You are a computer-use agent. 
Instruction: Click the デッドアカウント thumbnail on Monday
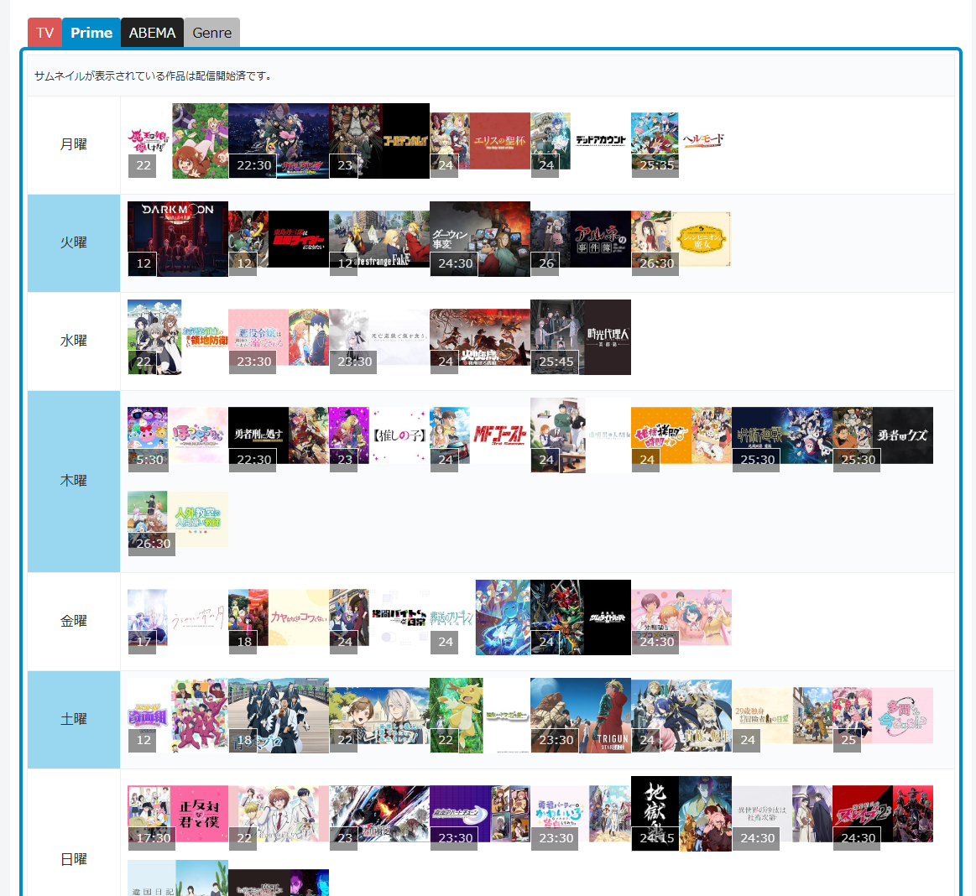tap(581, 141)
